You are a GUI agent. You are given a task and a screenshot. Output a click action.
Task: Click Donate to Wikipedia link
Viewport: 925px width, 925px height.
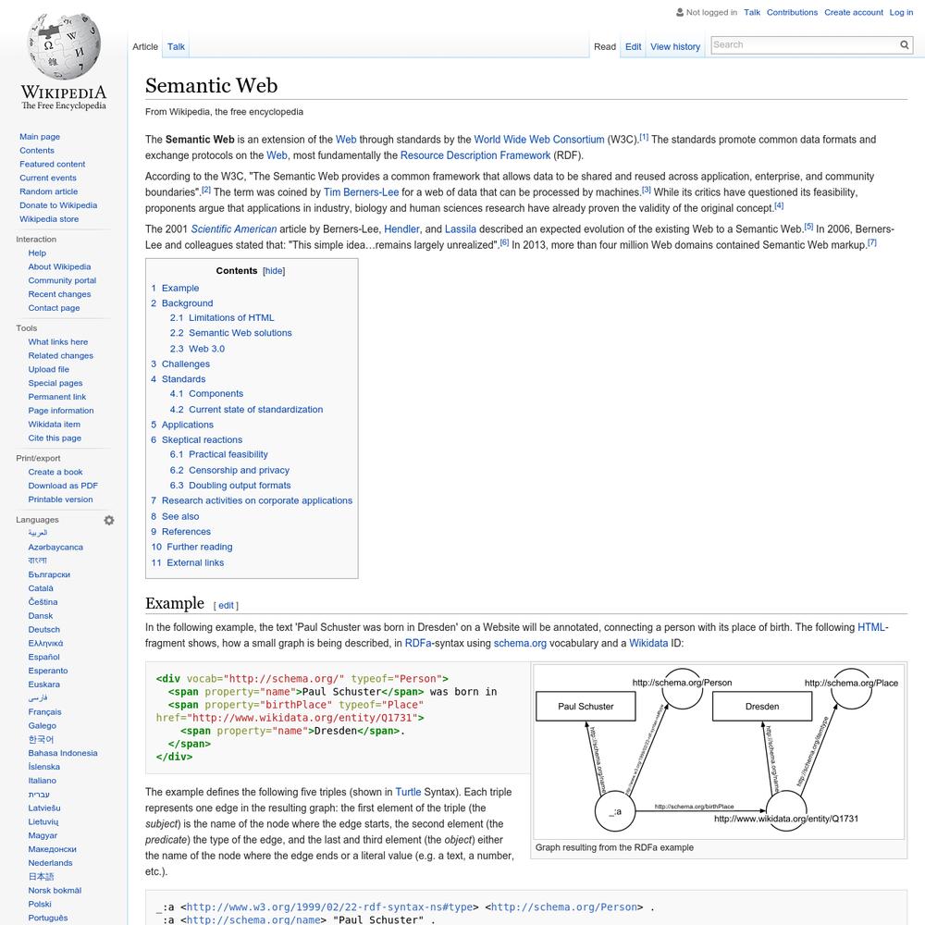coord(57,204)
